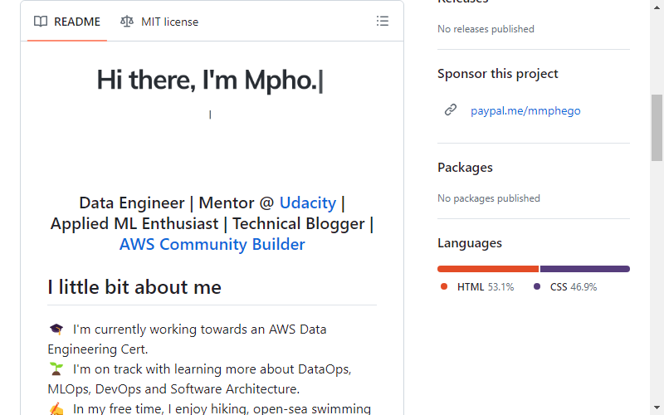Click the vertical scrollbar thumb
Screen dimensions: 664x415
[657, 128]
